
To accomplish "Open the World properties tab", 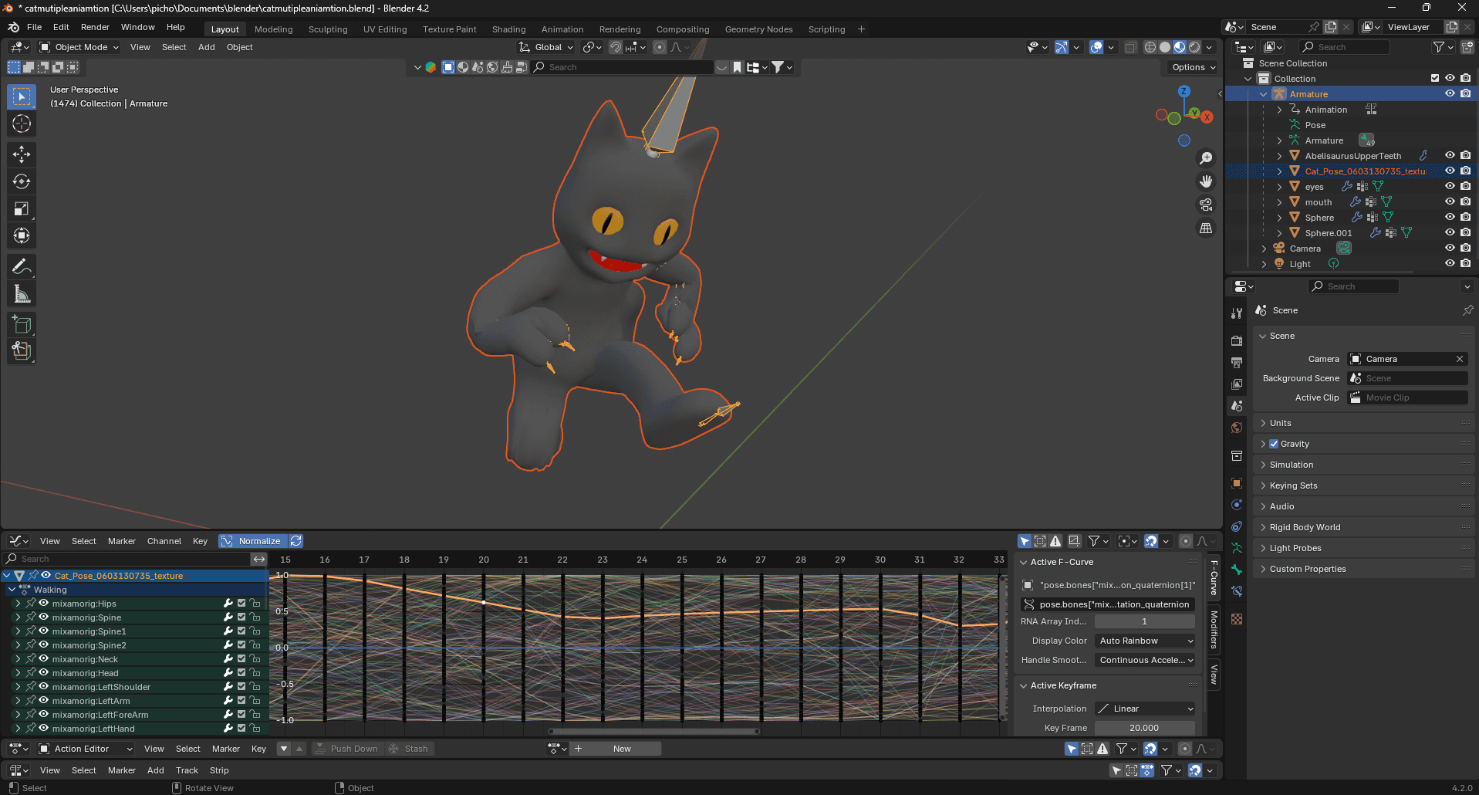I will (1237, 428).
